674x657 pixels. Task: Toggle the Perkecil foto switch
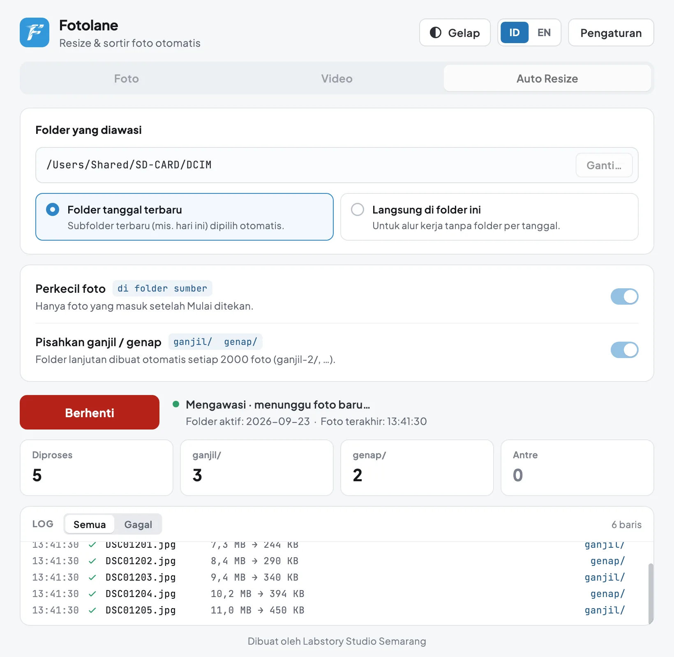tap(624, 296)
